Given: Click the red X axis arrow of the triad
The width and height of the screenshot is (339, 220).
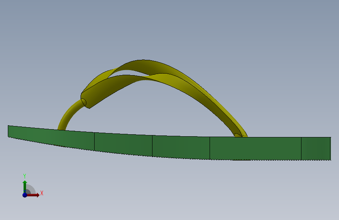Looking at the screenshot, I should pyautogui.click(x=33, y=195).
